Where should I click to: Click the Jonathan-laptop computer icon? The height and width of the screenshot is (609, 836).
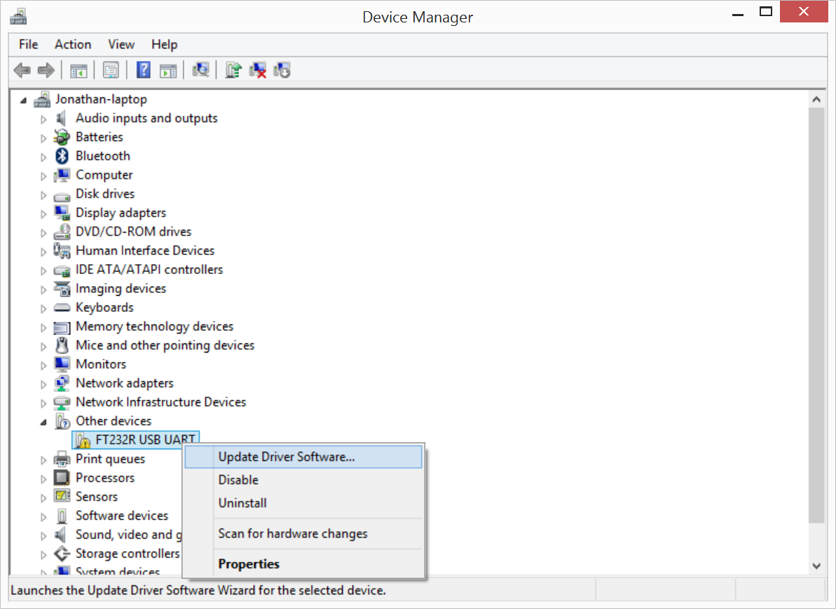click(x=42, y=100)
